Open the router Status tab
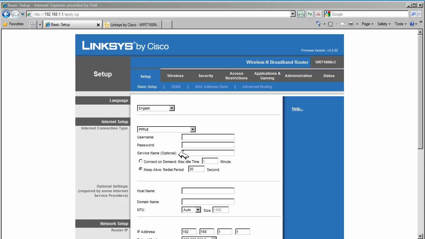 pyautogui.click(x=329, y=76)
